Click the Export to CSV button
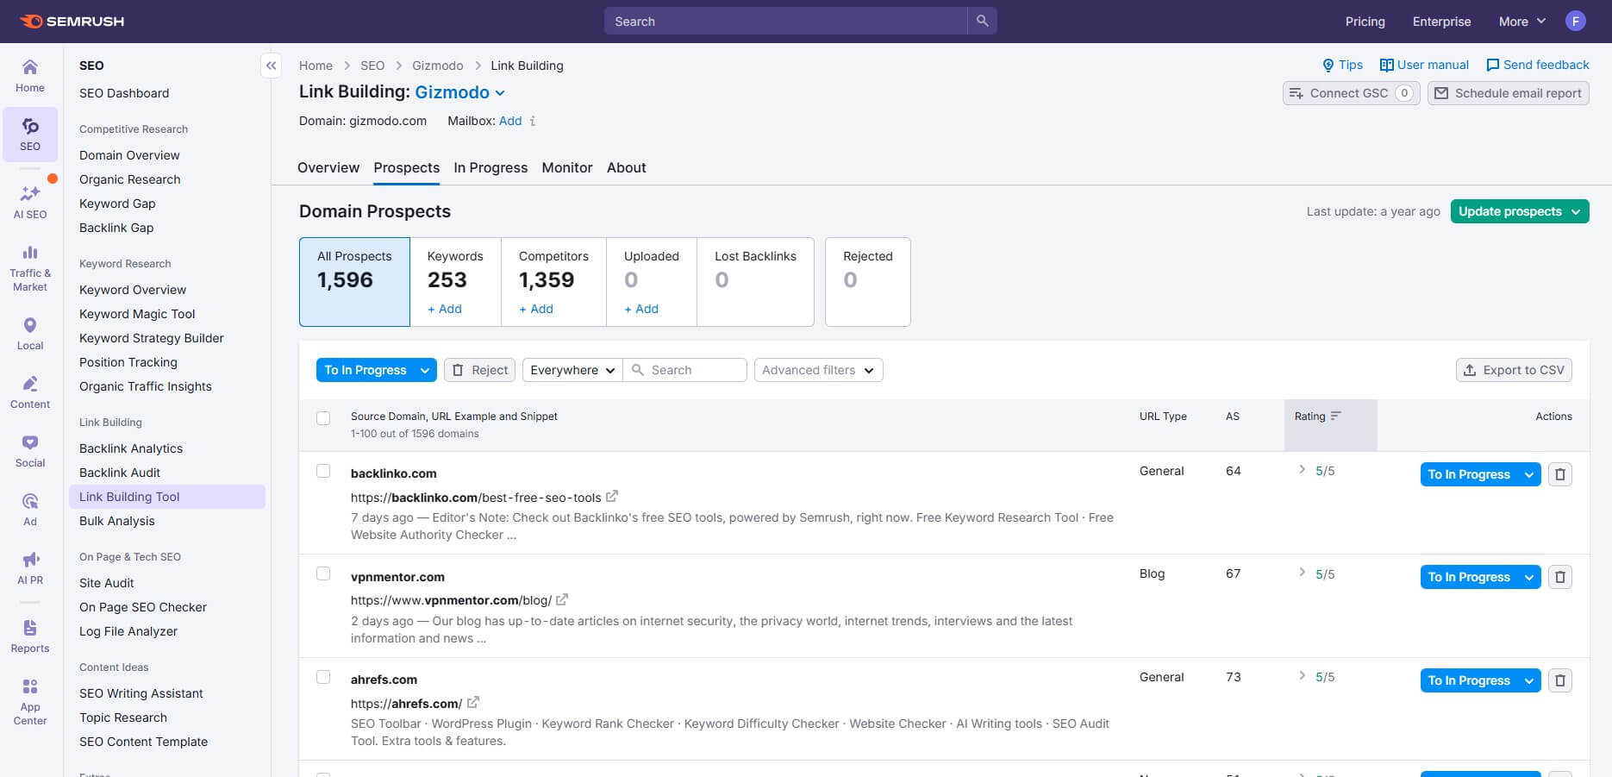This screenshot has width=1612, height=777. tap(1514, 370)
